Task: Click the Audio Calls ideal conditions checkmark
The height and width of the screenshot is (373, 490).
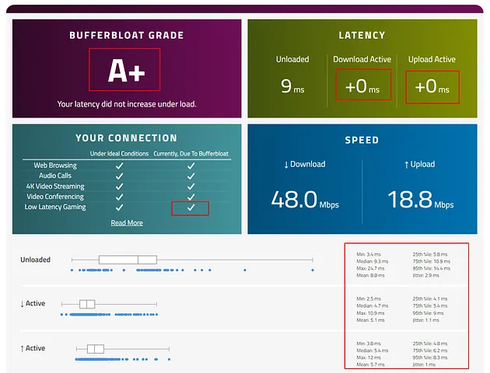Action: tap(119, 176)
